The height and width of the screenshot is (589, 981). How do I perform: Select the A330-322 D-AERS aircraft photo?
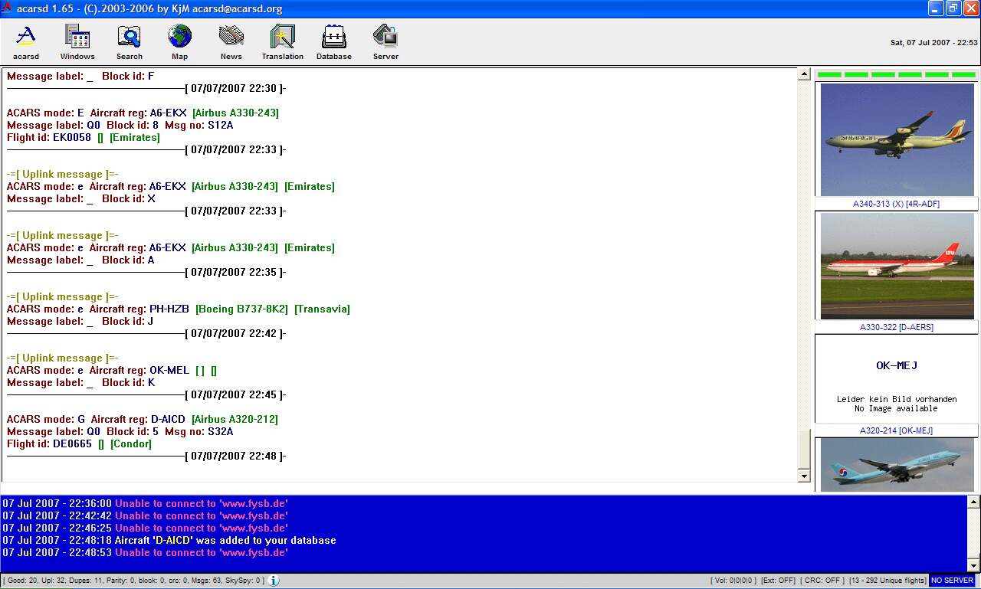897,266
